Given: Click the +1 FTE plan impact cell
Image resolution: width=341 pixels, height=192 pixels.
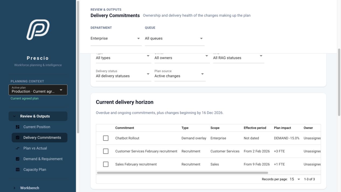Looking at the screenshot, I should (x=279, y=164).
